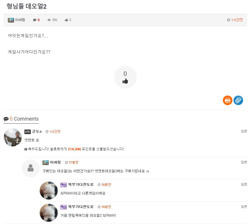Click the orange print icon button
This screenshot has height=224, width=249.
[227, 100]
